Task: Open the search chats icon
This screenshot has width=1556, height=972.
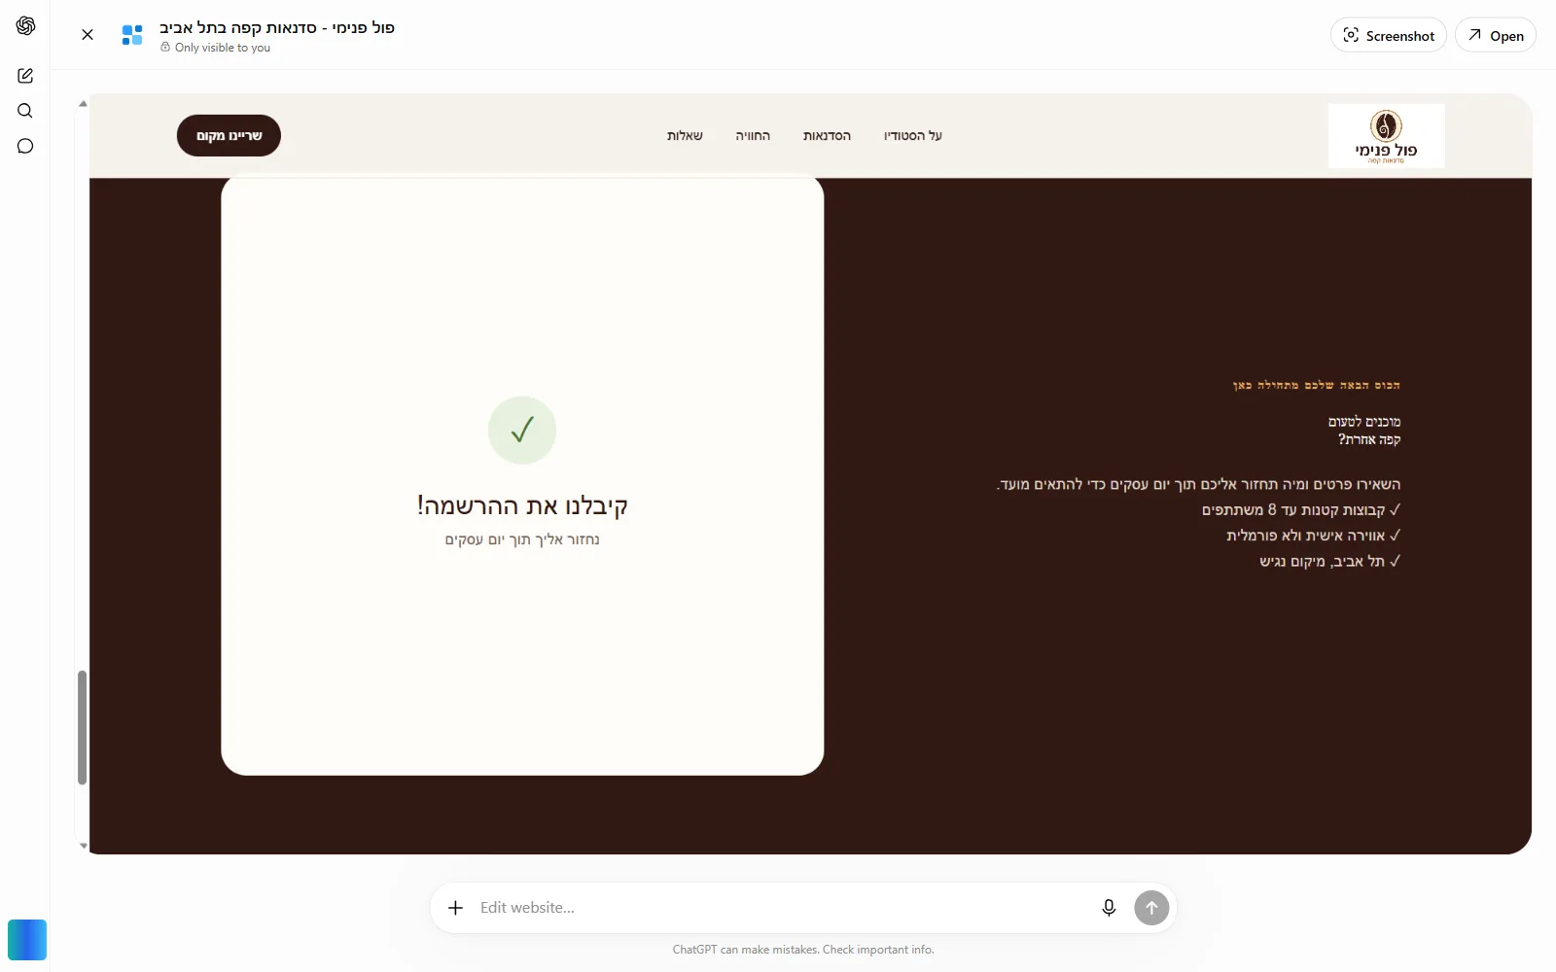Action: pos(25,111)
